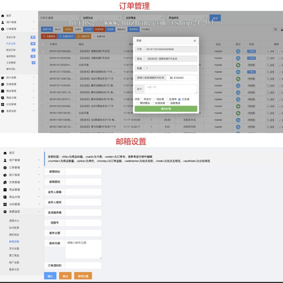
Task: Click the orange 使用内置 button
Action: pos(83,276)
